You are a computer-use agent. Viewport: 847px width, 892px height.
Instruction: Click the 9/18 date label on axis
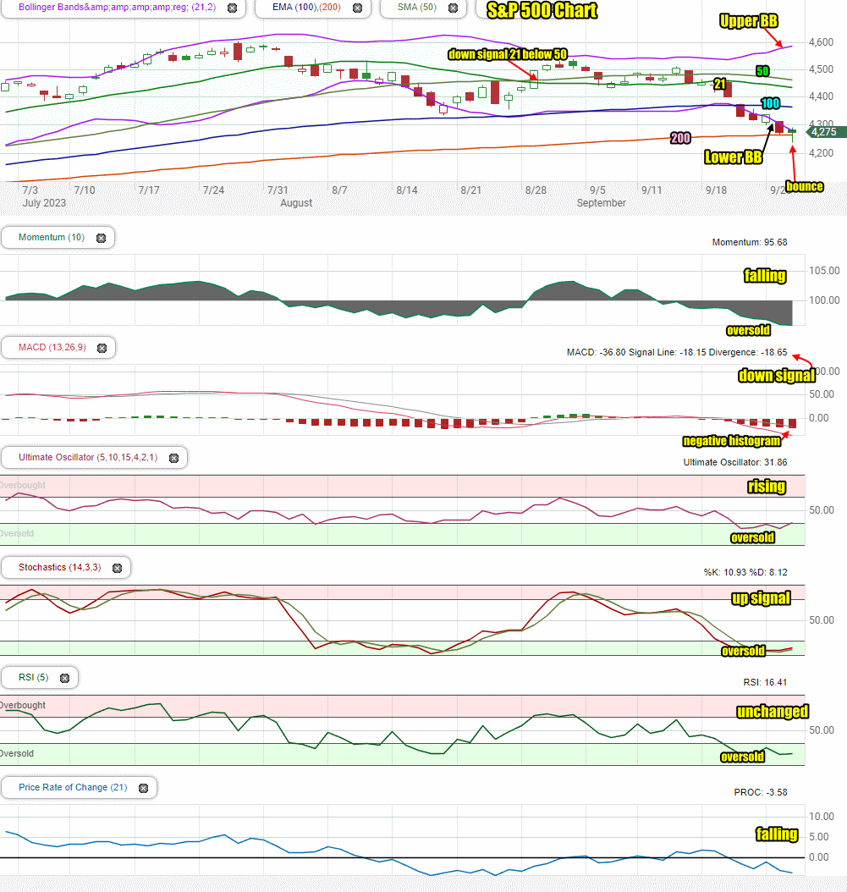716,190
